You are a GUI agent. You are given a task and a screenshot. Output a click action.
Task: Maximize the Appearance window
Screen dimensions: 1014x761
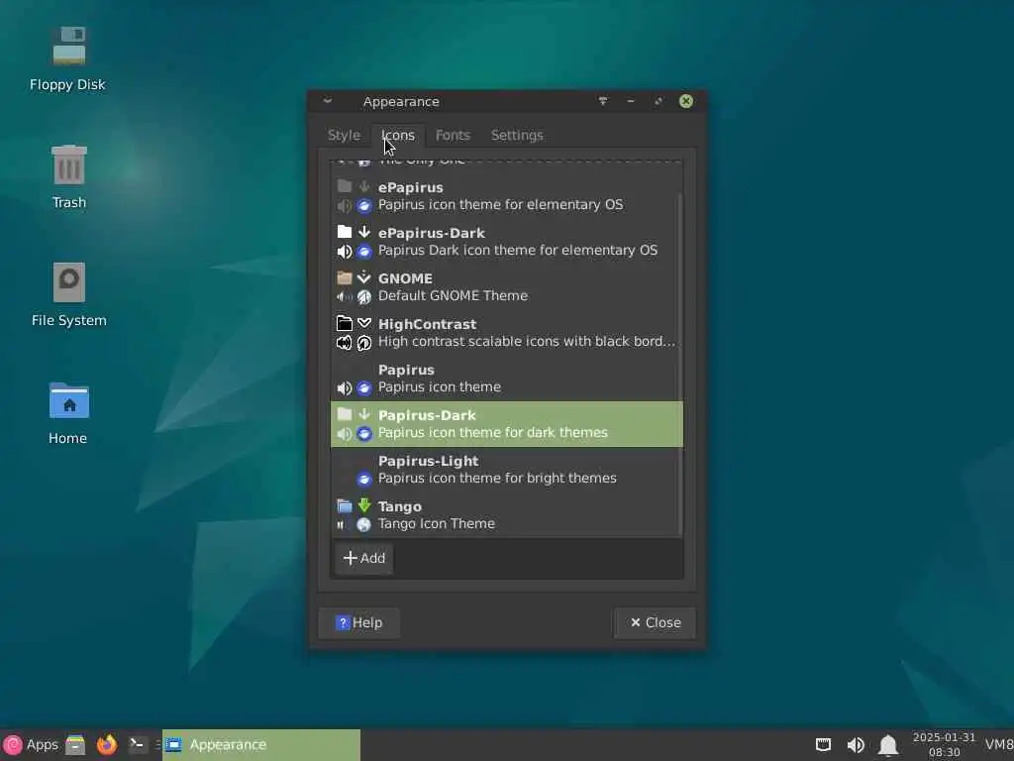pos(659,101)
